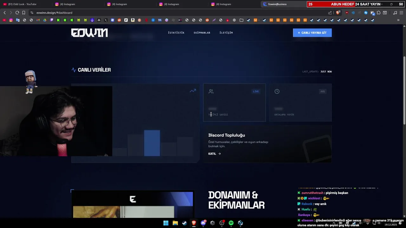The width and height of the screenshot is (406, 228).
Task: Go back to the previous page
Action: pos(4,13)
